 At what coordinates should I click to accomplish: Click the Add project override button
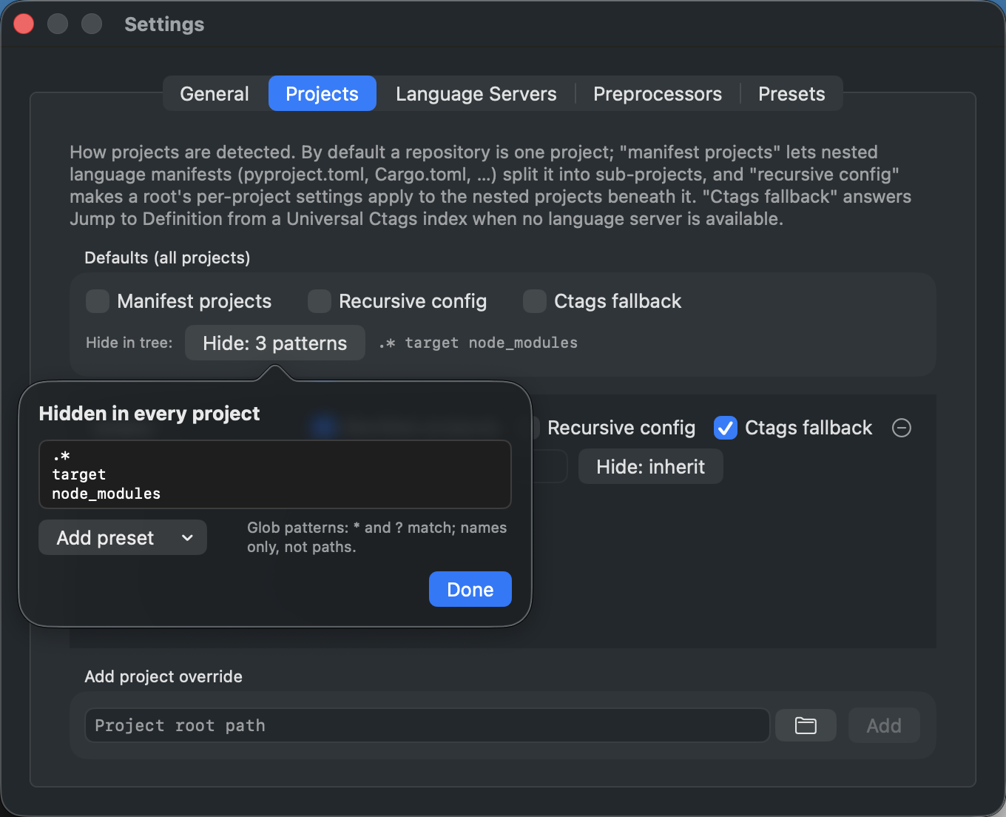pos(884,725)
